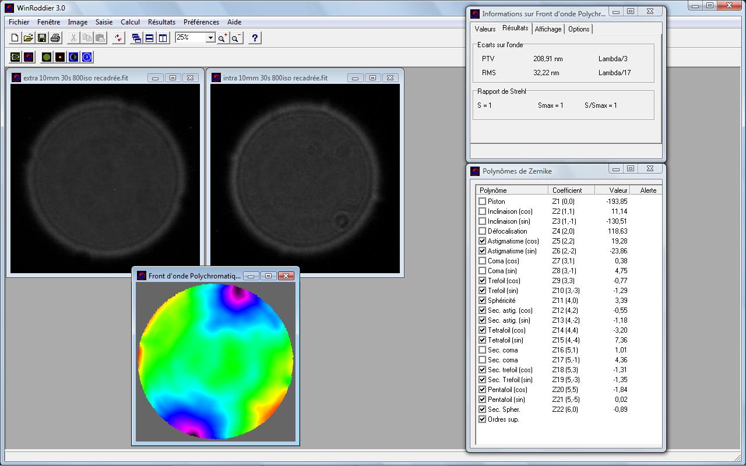Click the Print toolbar icon
This screenshot has width=746, height=466.
pyautogui.click(x=55, y=38)
